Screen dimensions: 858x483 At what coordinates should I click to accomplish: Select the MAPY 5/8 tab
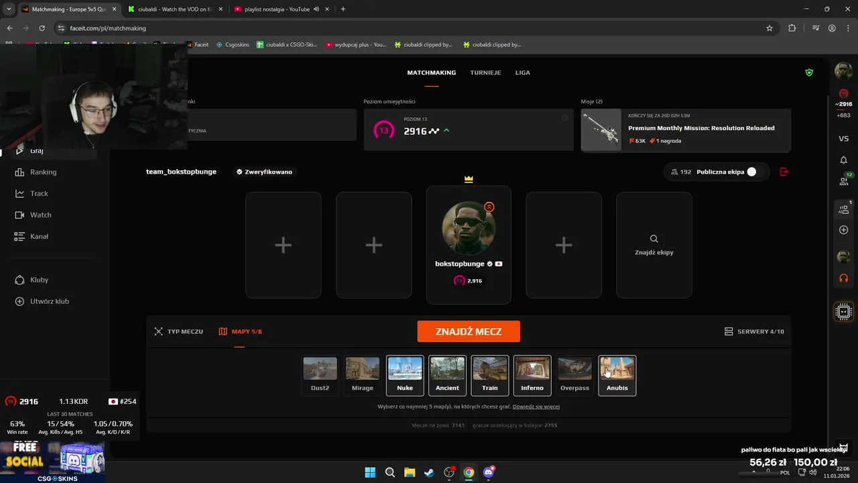pos(240,331)
